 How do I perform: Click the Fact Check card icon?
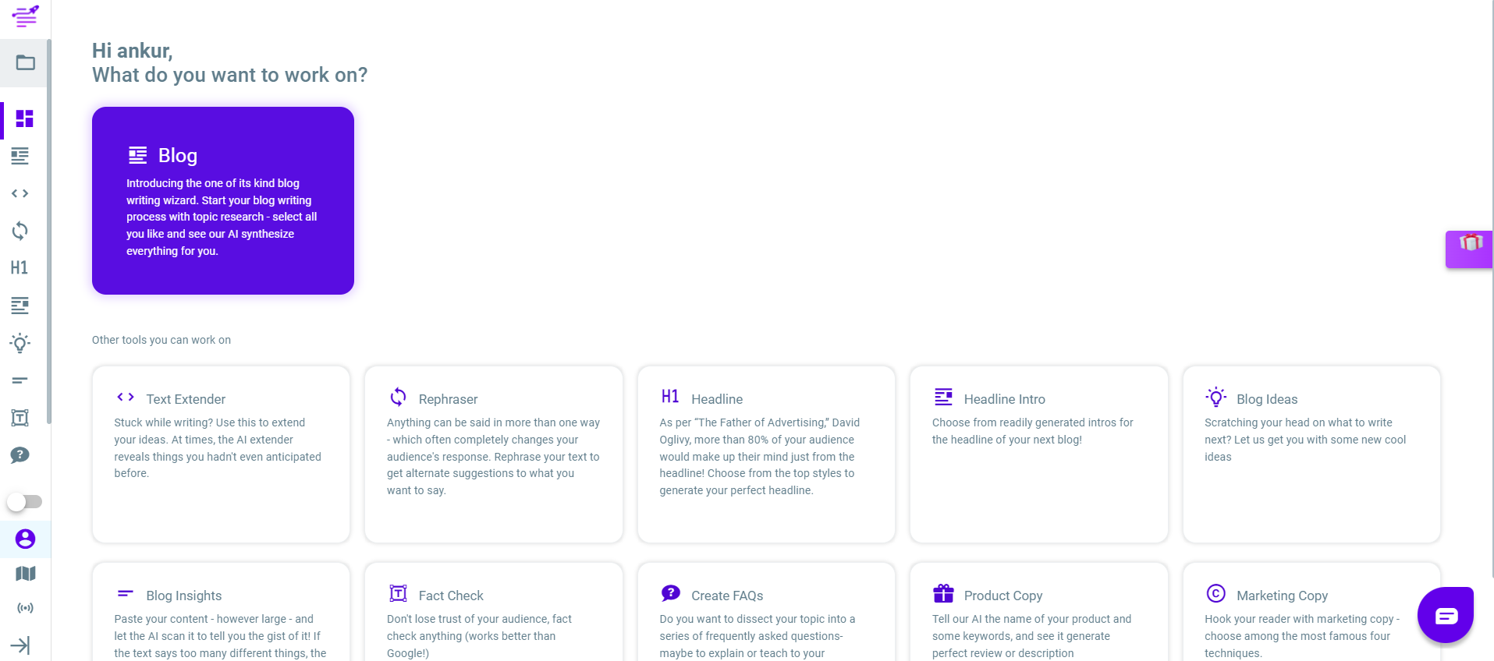(399, 594)
